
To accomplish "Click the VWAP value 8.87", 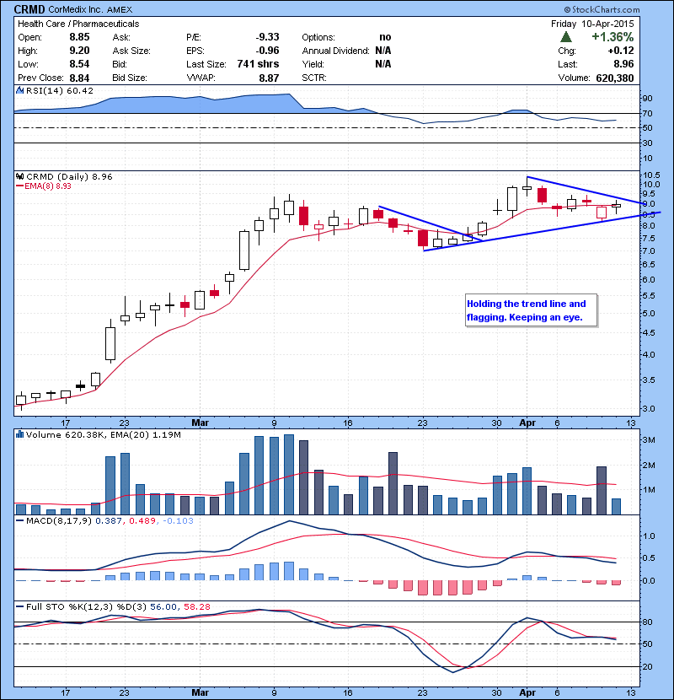I will [269, 78].
